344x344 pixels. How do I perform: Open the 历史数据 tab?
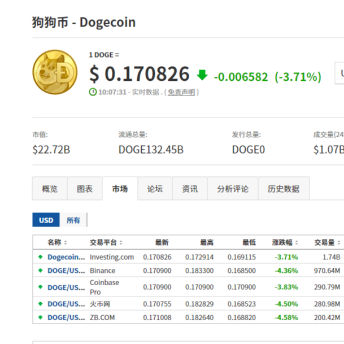(x=284, y=189)
